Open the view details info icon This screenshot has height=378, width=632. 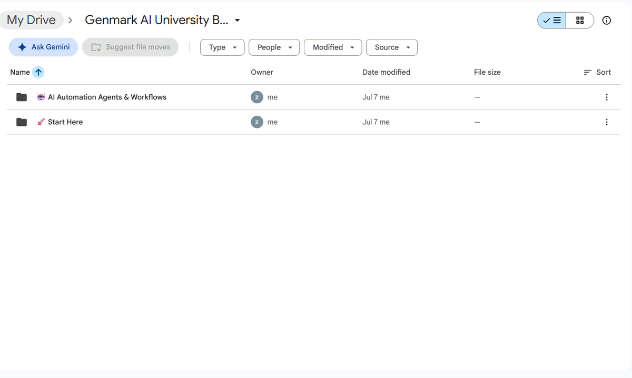point(607,21)
